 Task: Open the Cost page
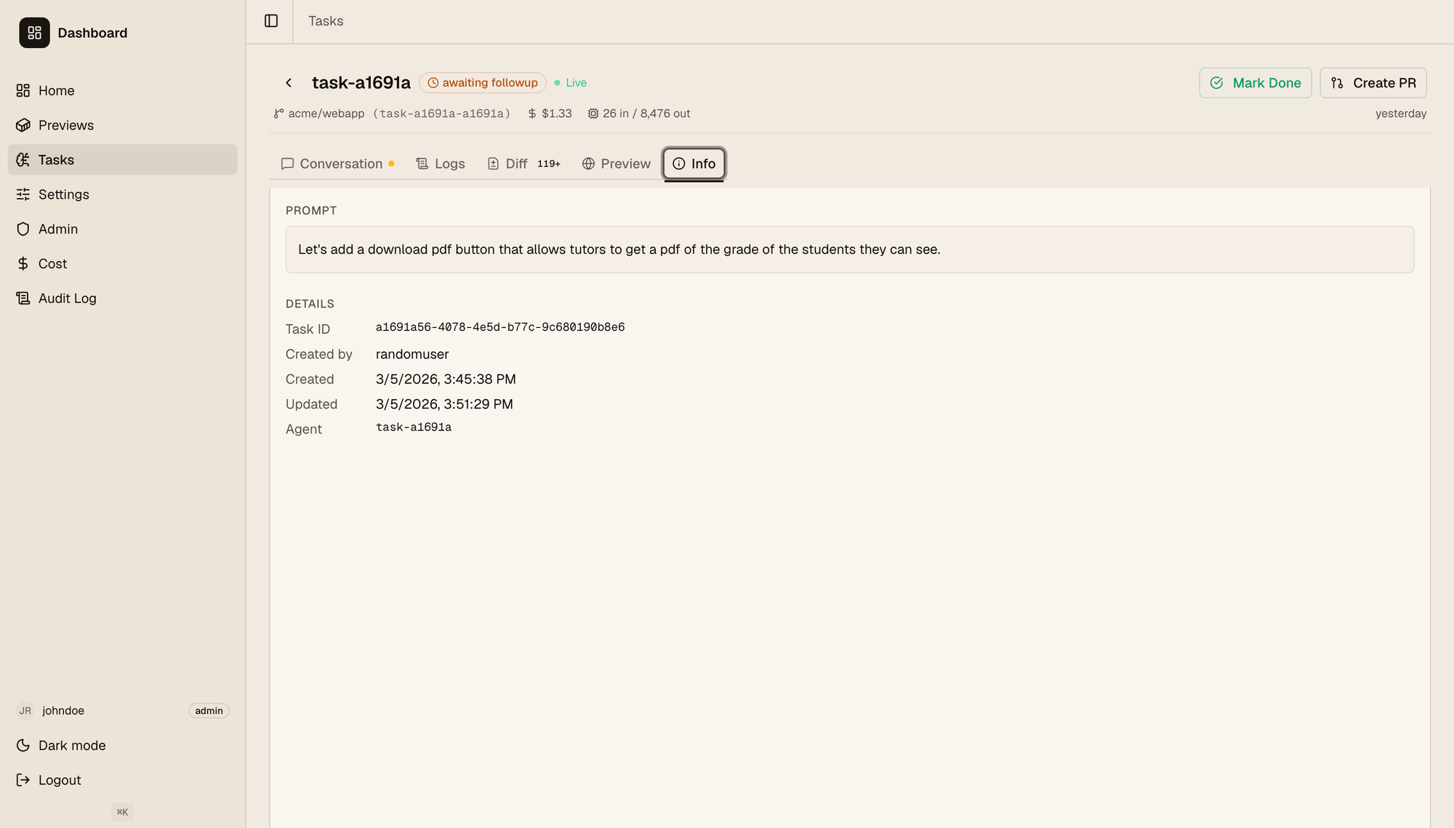pyautogui.click(x=52, y=264)
